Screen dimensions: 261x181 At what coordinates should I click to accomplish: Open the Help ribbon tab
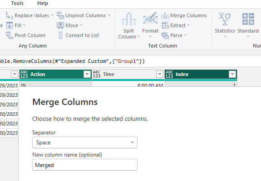click(43, 3)
